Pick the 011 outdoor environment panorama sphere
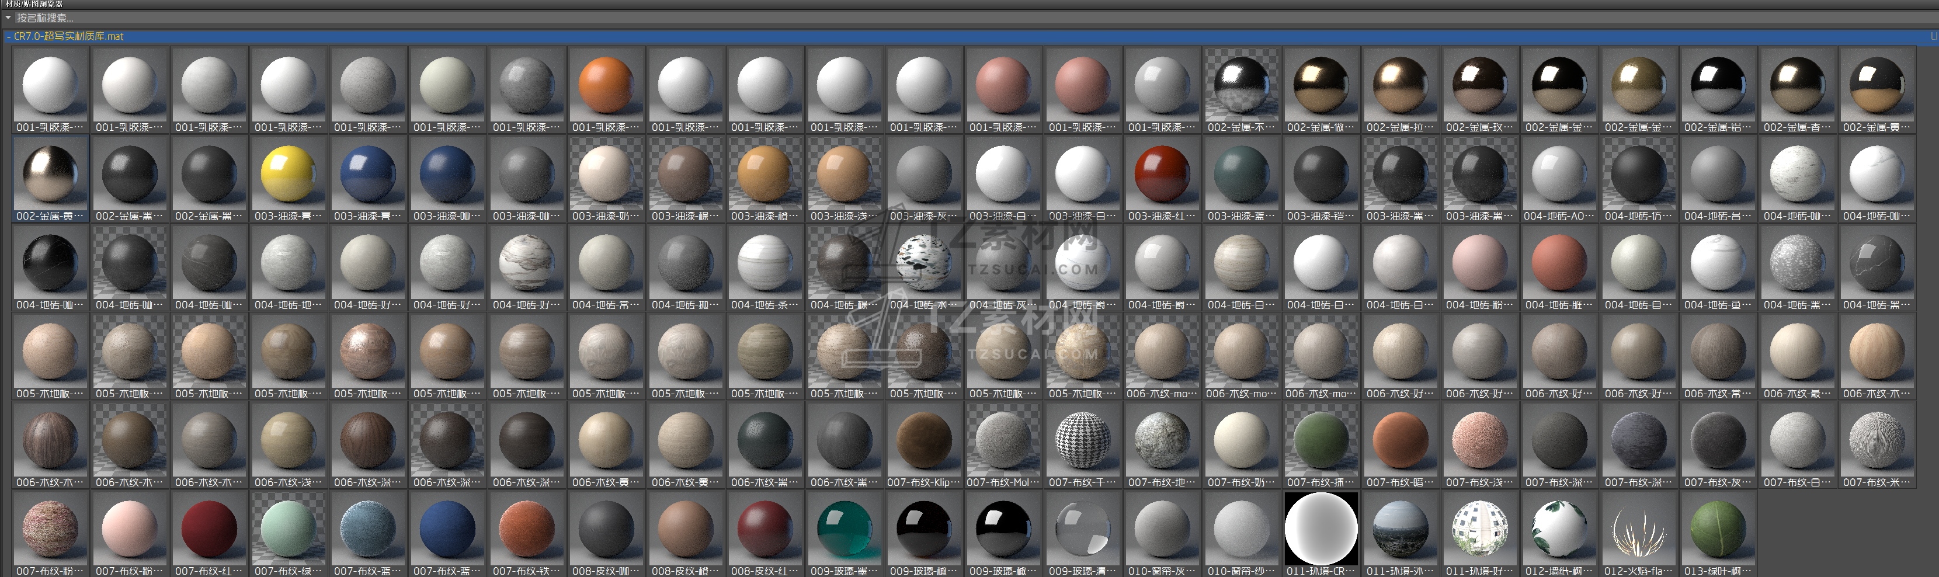Screen dimensions: 1939x577 (1399, 530)
